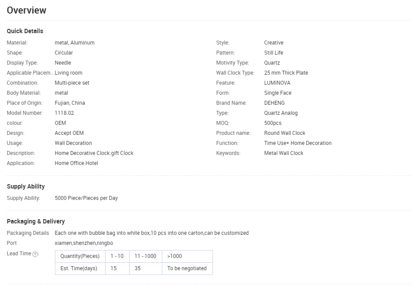Image resolution: width=418 pixels, height=285 pixels.
Task: Click the xiamen,shenzhen,ningbo port value
Action: [x=84, y=243]
